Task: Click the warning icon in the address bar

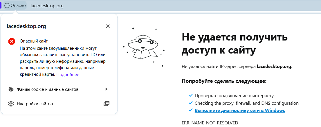Action: [x=7, y=5]
